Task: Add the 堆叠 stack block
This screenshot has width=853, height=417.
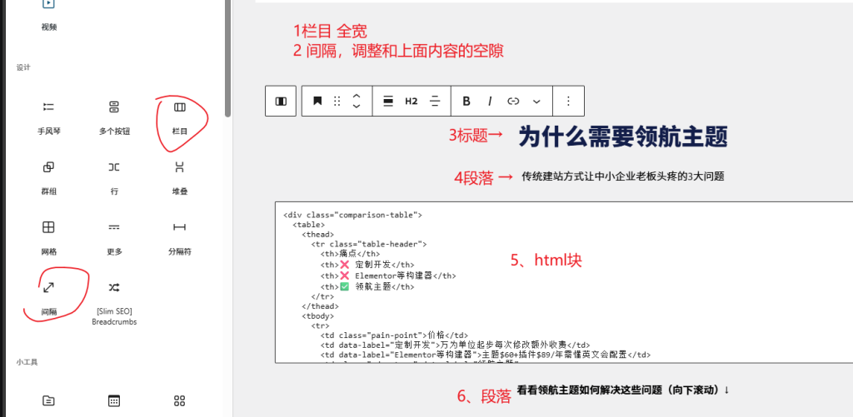Action: point(179,176)
